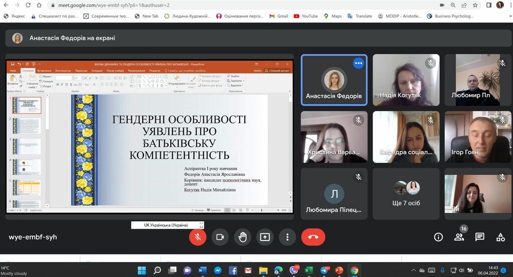513x277 pixels.
Task: Open the chat messages panel
Action: pos(480,237)
